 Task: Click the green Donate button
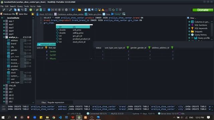(203, 10)
